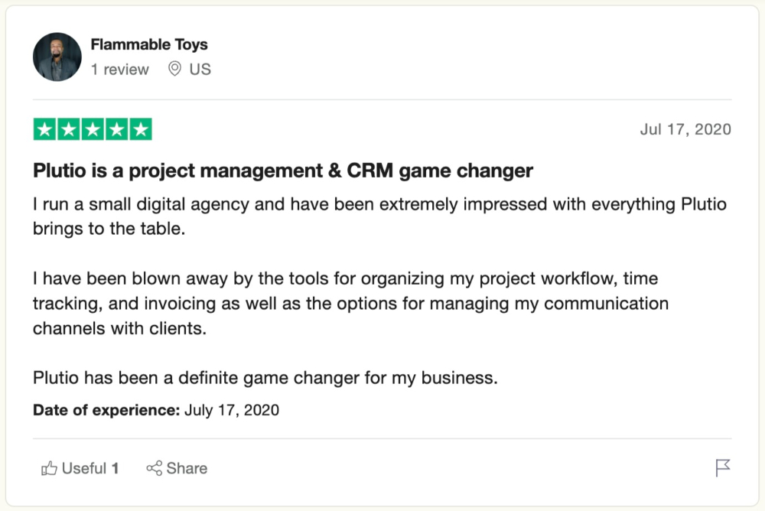The height and width of the screenshot is (511, 765).
Task: Mark review as Useful via label
Action: [84, 468]
